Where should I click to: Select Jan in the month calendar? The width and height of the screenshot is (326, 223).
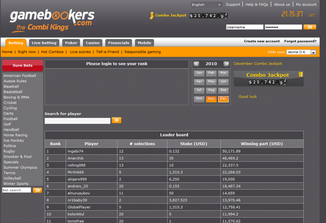pyautogui.click(x=199, y=73)
